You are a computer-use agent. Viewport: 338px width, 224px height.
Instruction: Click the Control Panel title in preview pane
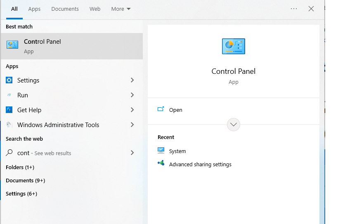[234, 71]
